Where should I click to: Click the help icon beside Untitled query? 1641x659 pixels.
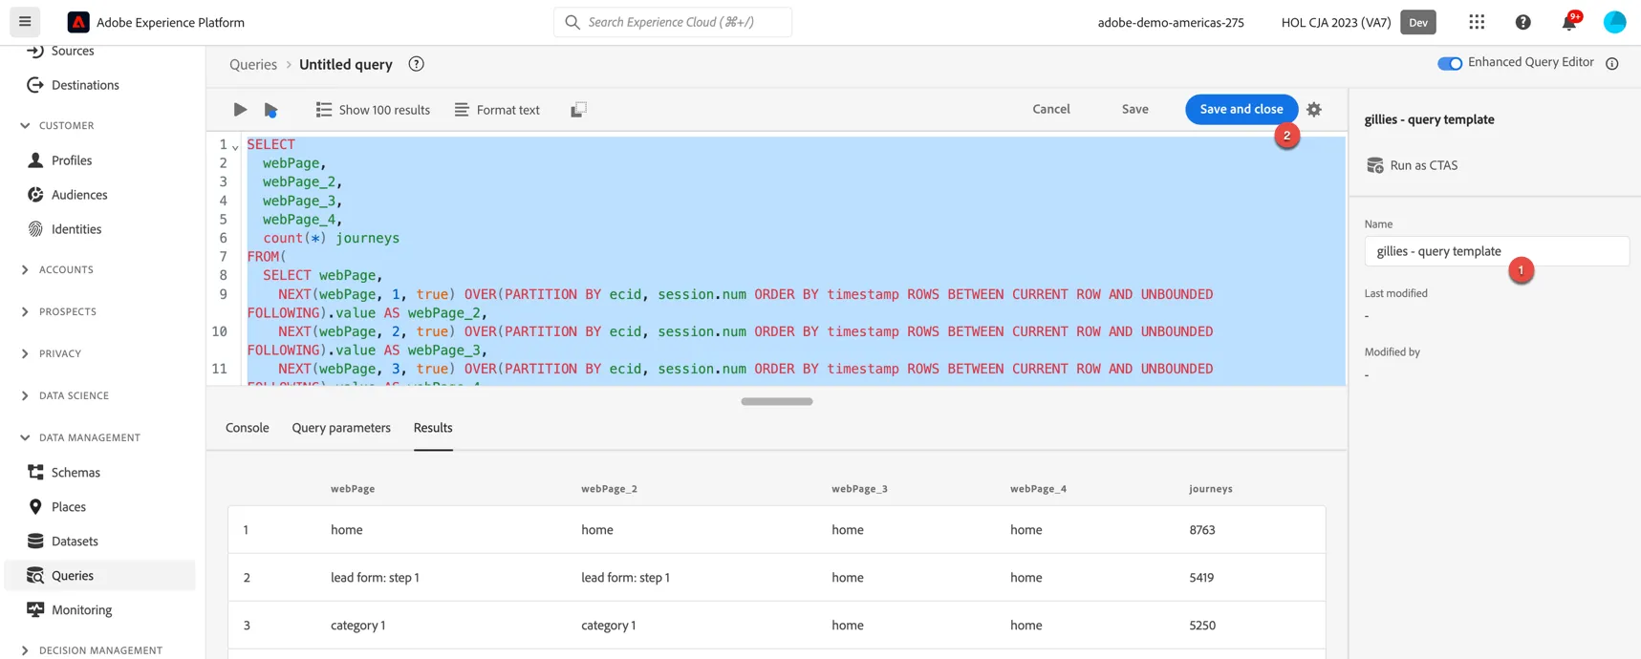416,64
